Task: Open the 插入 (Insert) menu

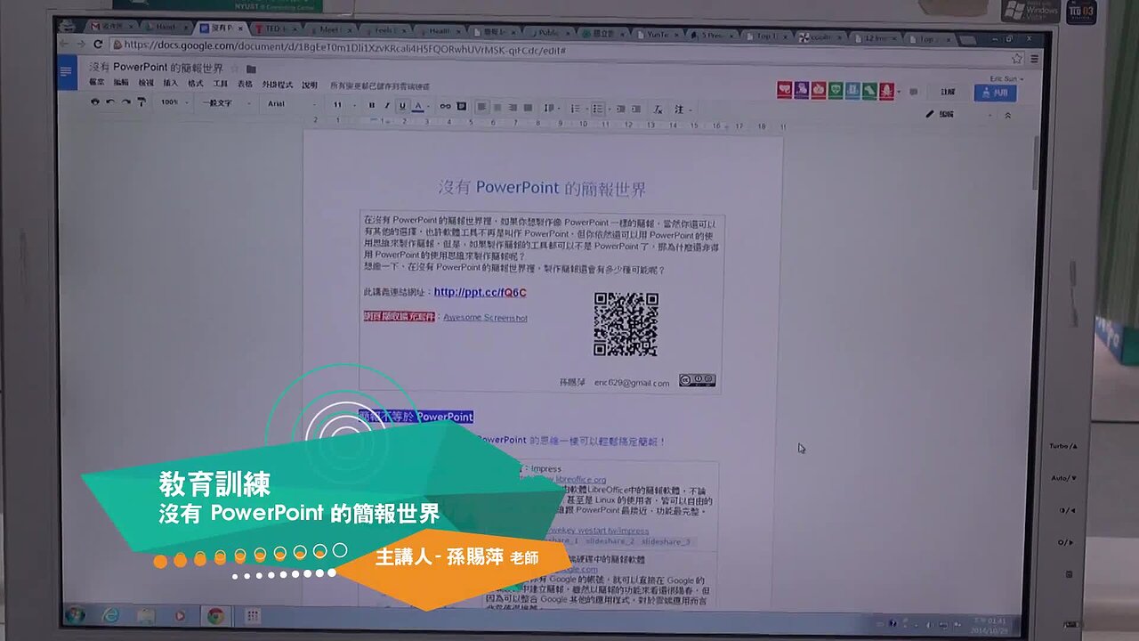Action: (171, 83)
